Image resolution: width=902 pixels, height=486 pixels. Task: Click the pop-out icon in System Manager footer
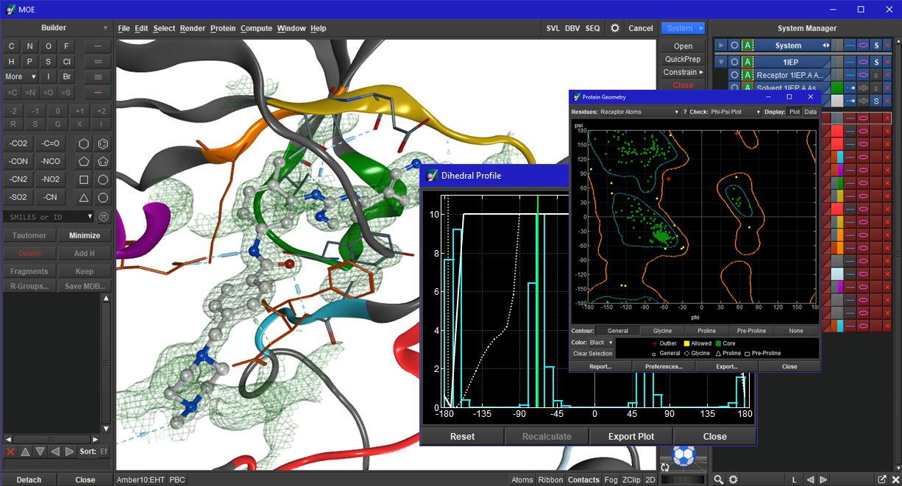pyautogui.click(x=881, y=479)
